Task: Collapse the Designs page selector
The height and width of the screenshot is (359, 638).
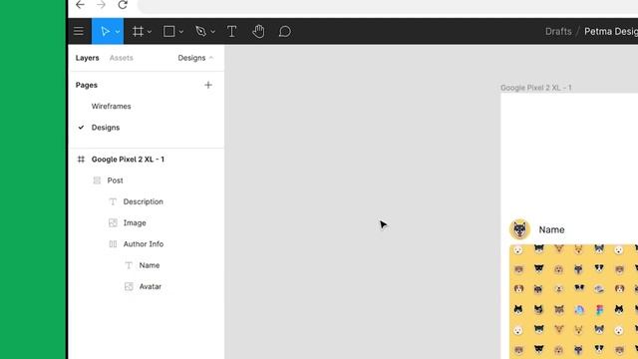Action: [195, 58]
